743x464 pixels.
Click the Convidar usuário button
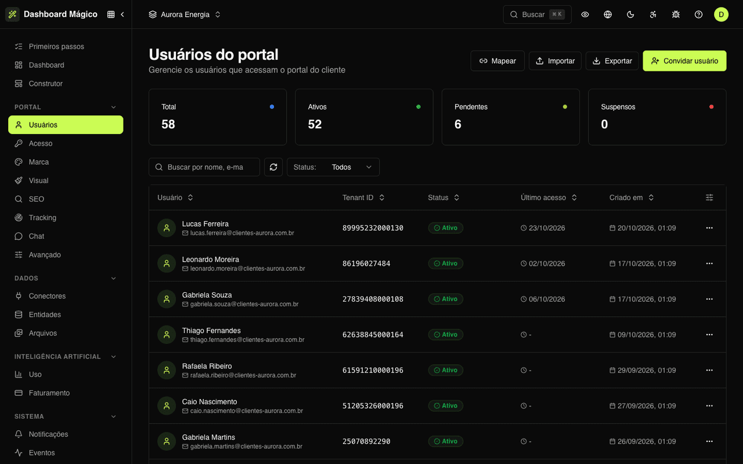[684, 61]
